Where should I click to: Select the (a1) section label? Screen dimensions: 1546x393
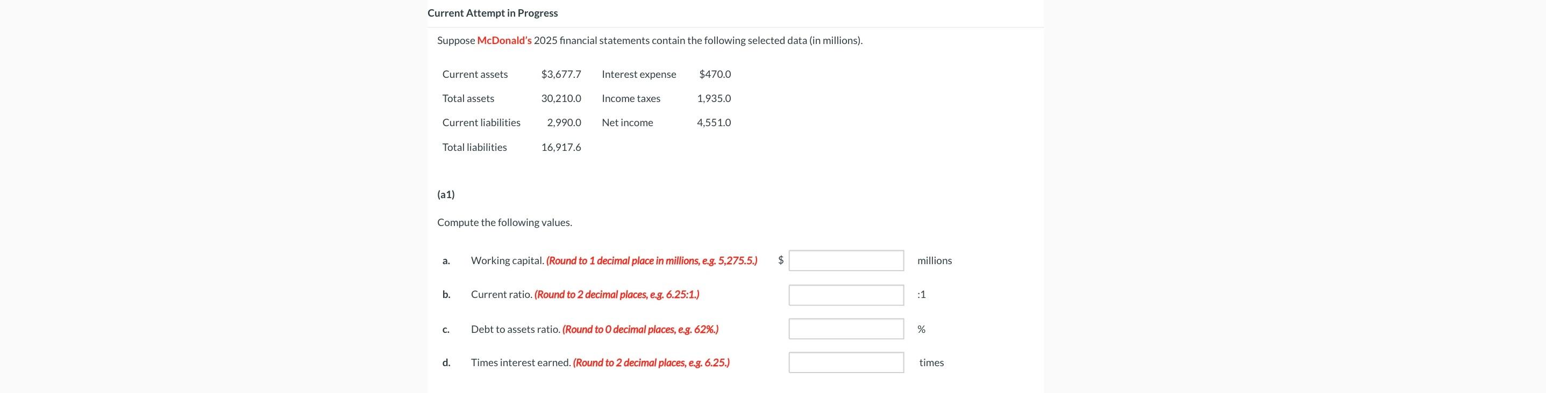point(446,195)
